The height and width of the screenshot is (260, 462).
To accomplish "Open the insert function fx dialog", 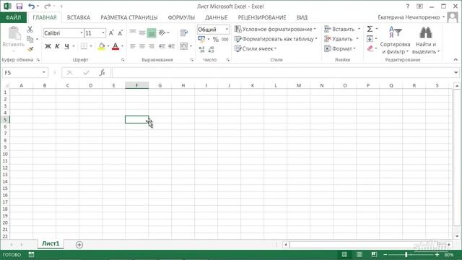I will click(x=102, y=72).
